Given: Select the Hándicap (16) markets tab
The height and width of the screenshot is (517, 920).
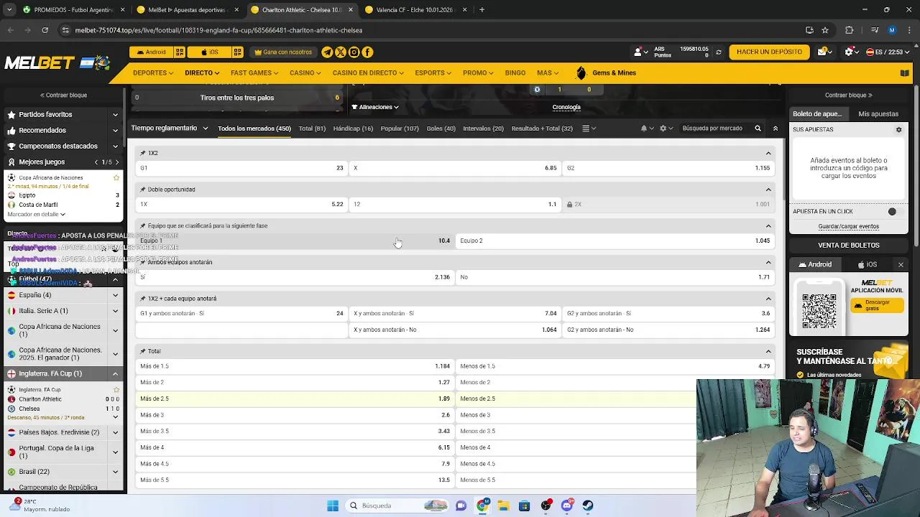Looking at the screenshot, I should (x=353, y=129).
